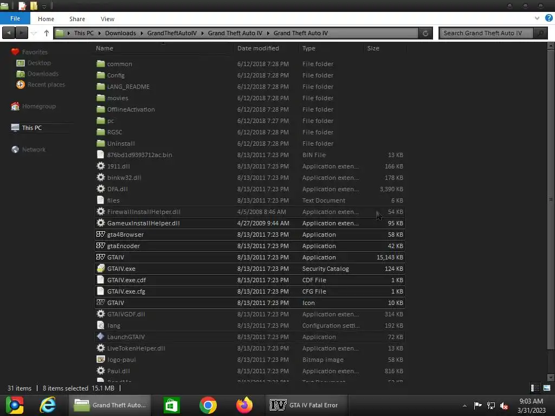
Task: Expand dropdown after Downloads breadcrumb
Action: (x=141, y=33)
